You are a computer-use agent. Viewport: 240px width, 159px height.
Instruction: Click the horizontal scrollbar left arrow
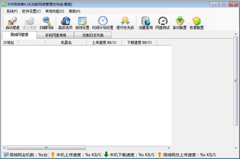pyautogui.click(x=4, y=148)
